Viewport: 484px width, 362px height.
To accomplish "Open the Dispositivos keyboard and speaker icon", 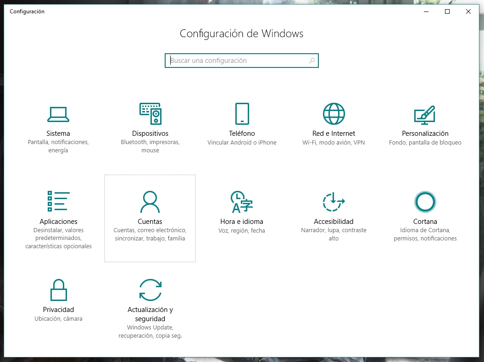I will click(x=150, y=114).
